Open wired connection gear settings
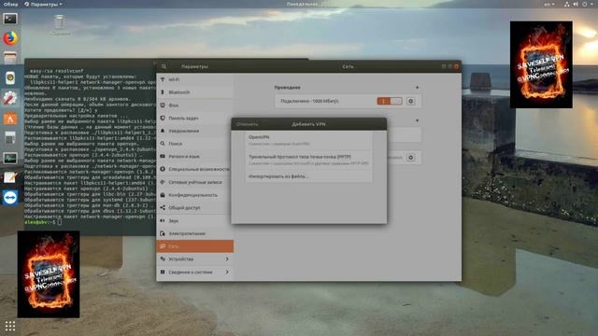The image size is (598, 336). click(x=411, y=101)
